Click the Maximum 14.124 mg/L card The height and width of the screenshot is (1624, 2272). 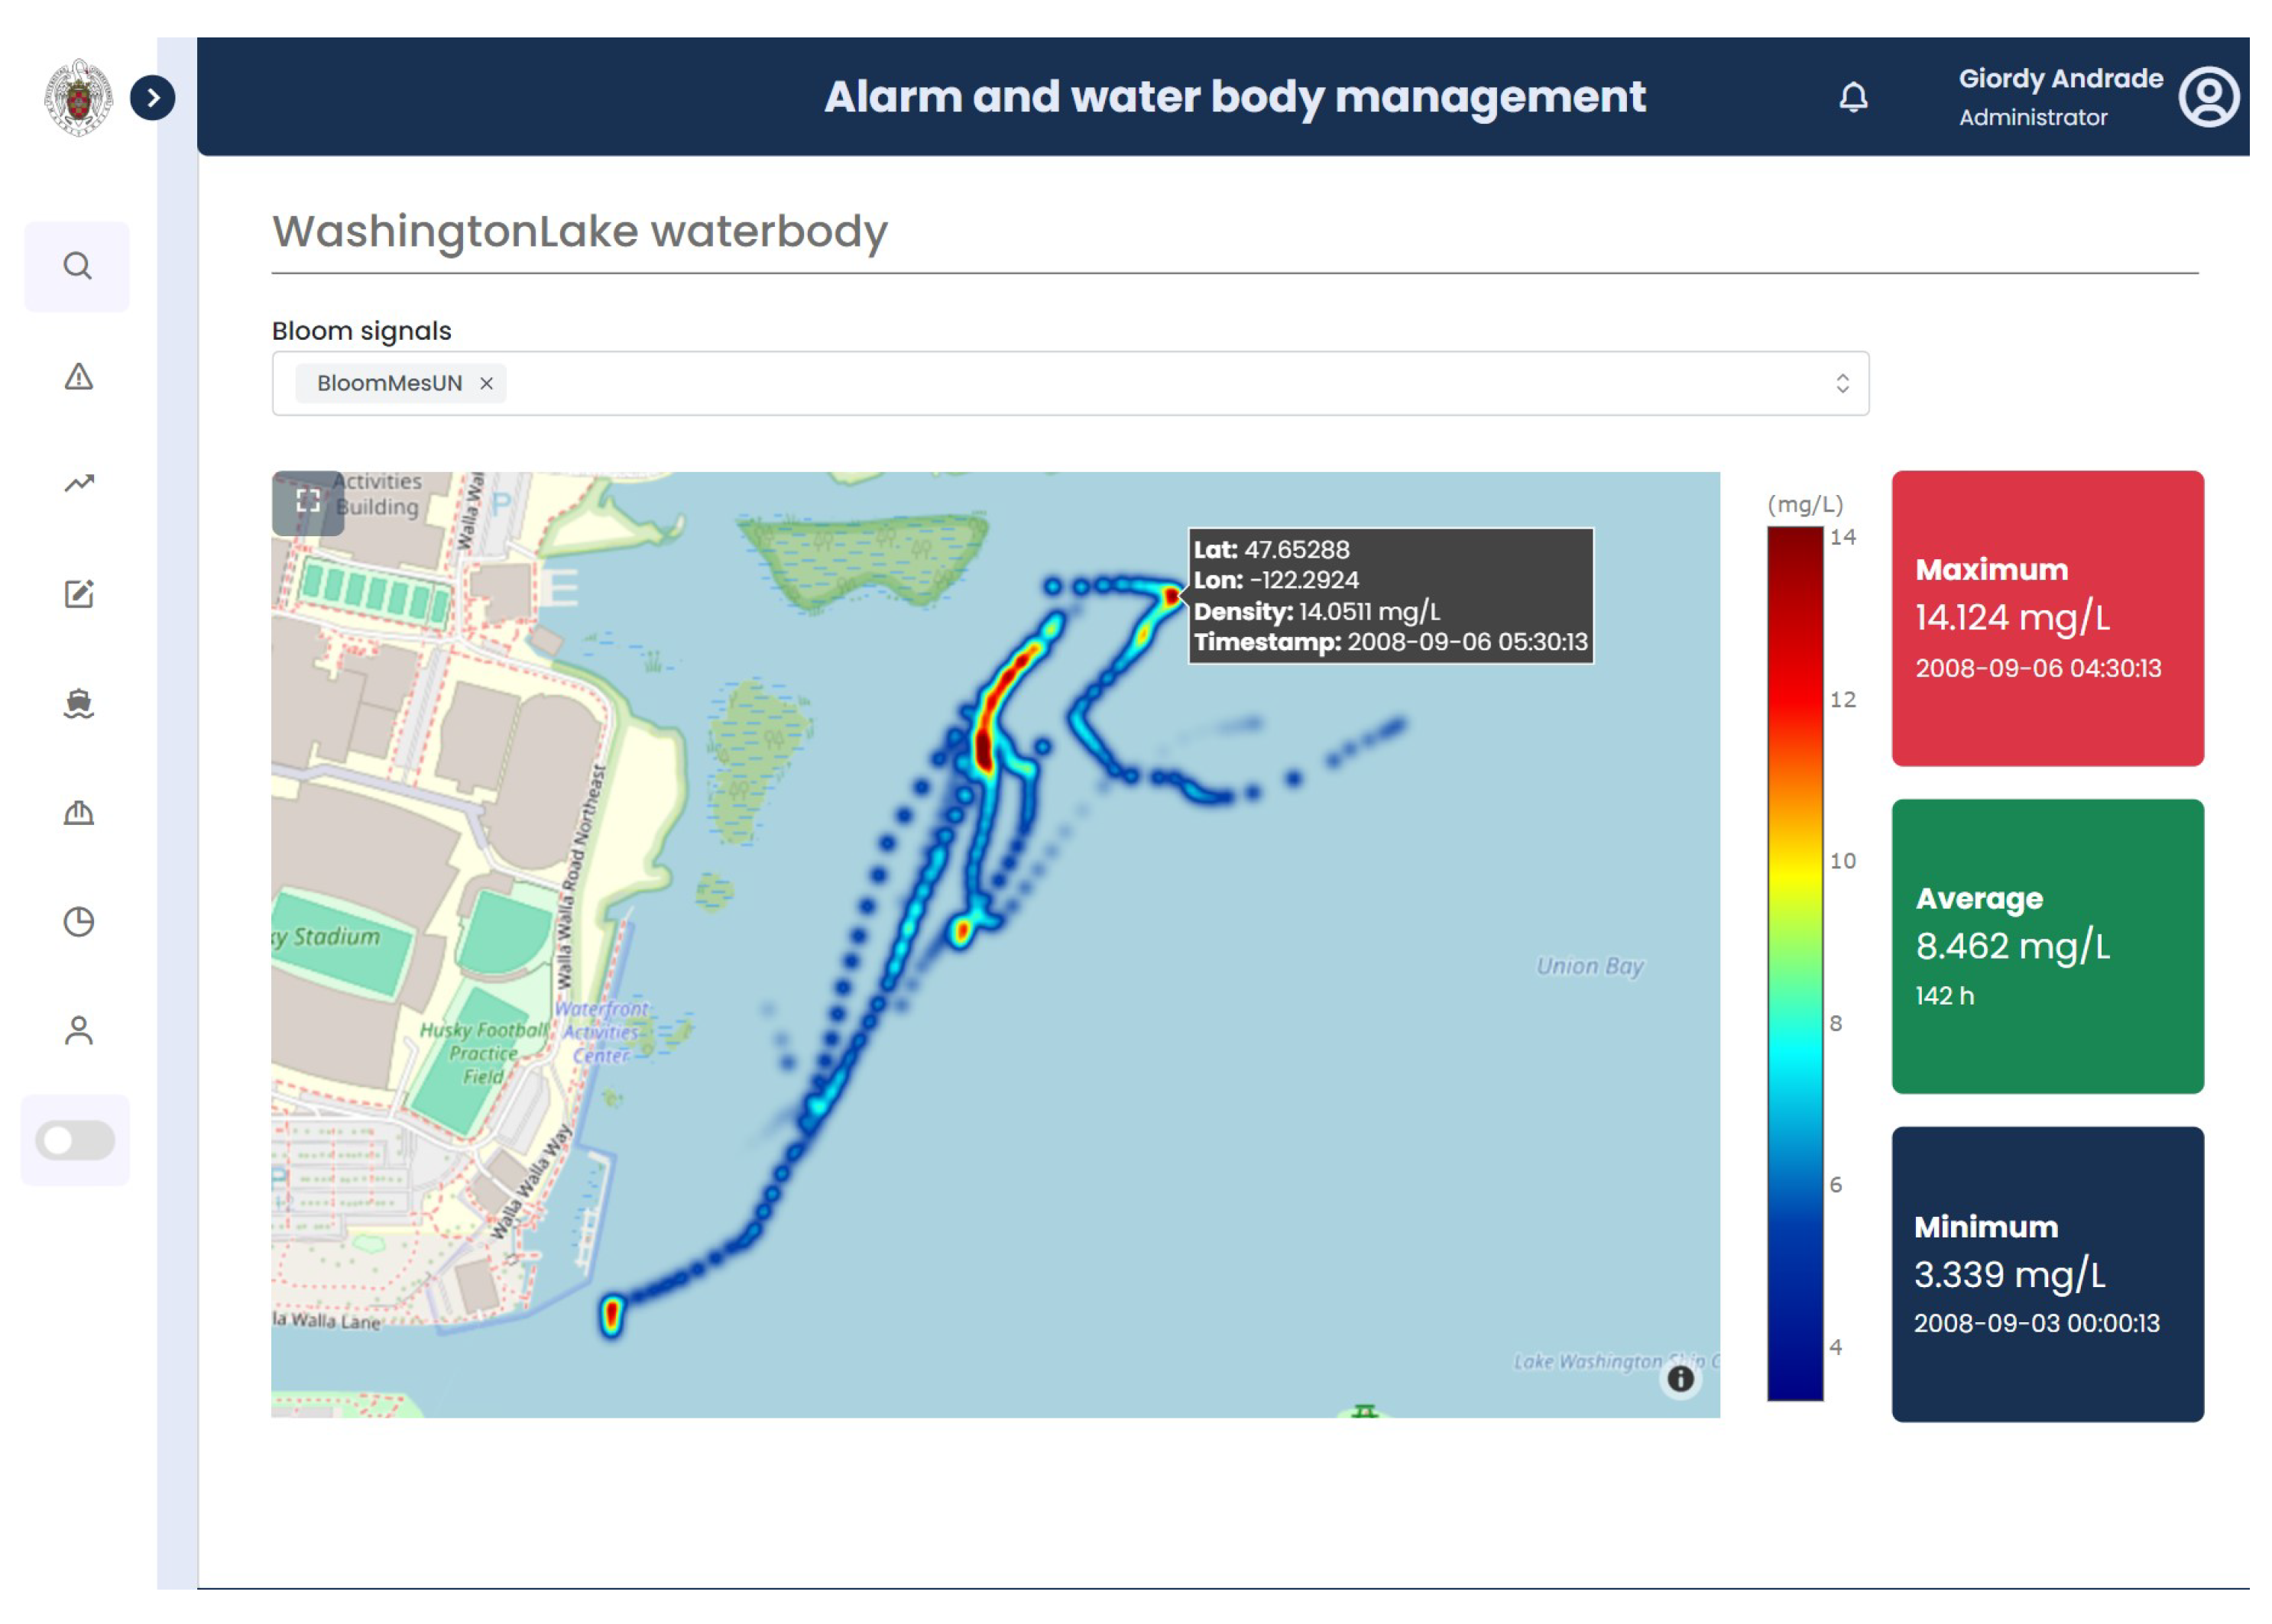[2047, 618]
